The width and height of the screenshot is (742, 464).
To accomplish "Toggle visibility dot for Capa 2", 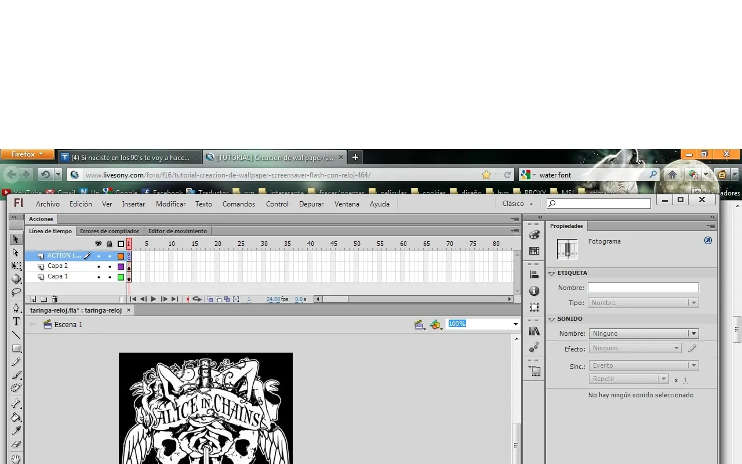I will 99,267.
